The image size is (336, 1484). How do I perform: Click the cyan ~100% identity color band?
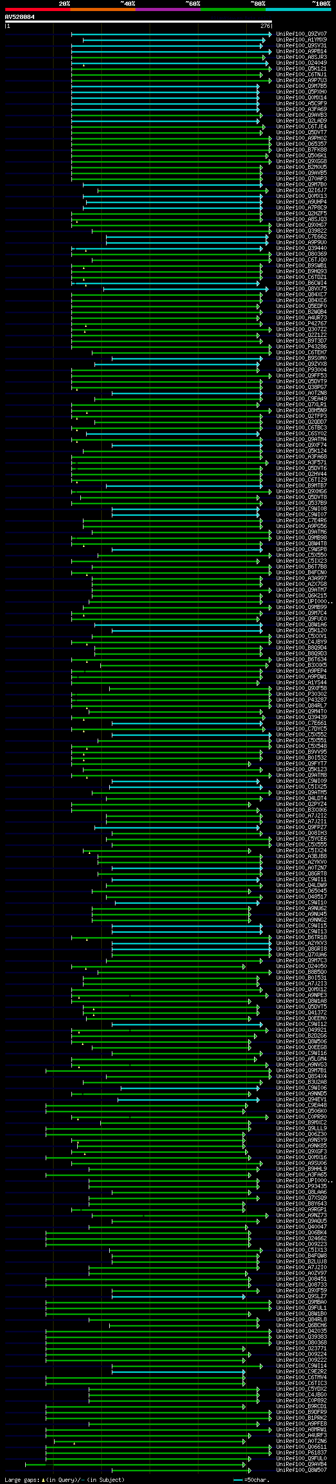pyautogui.click(x=299, y=9)
